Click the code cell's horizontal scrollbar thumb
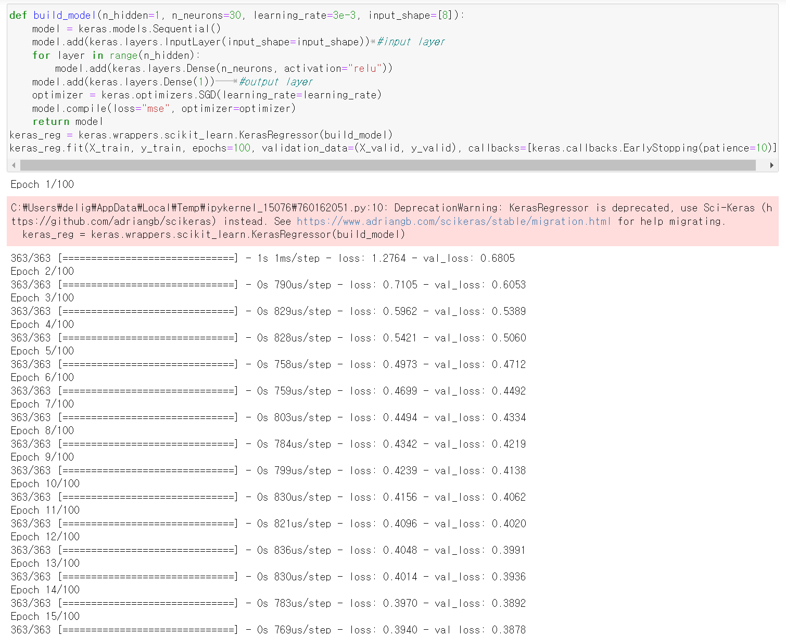 click(x=388, y=166)
